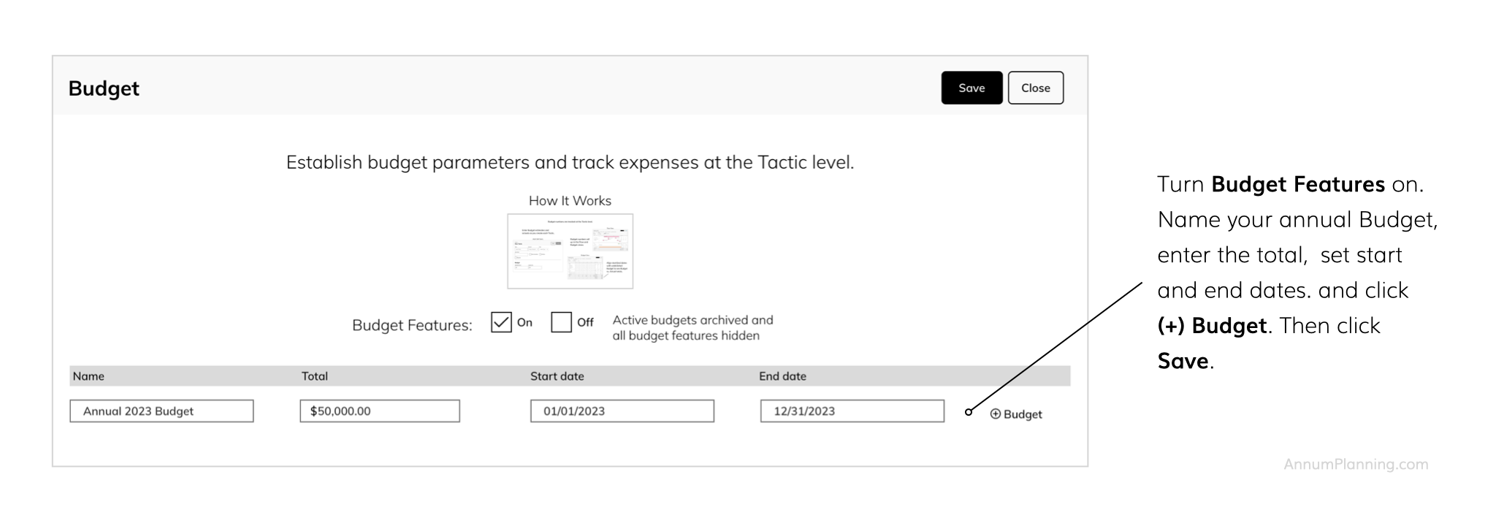Screen dimensions: 1496x518
Task: Click the How It Works caption
Action: 570,201
